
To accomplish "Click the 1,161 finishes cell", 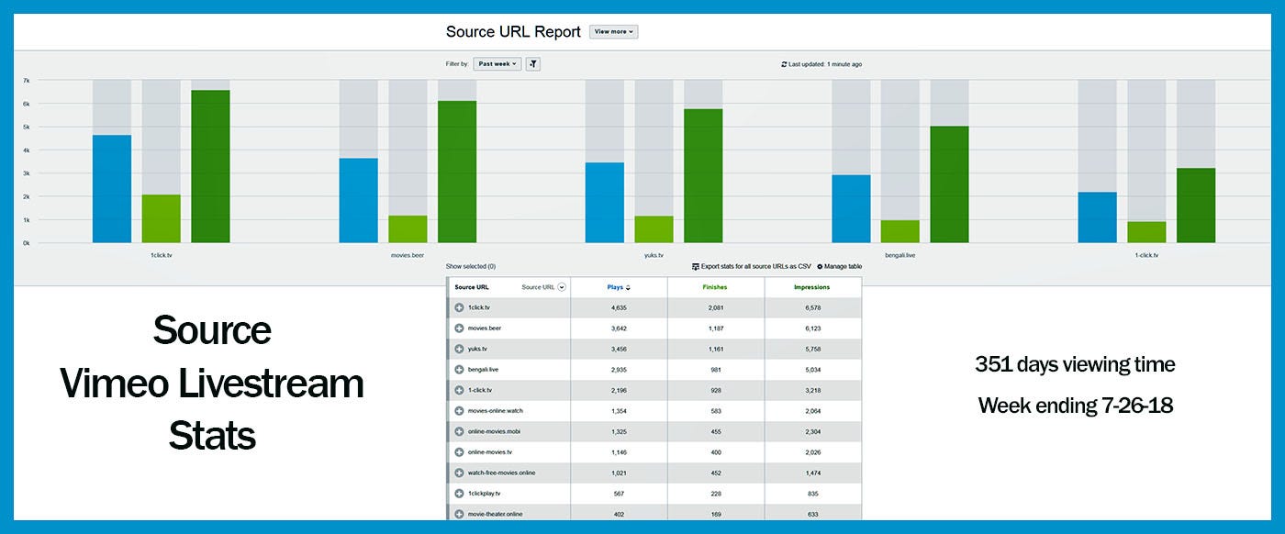I will click(x=716, y=349).
